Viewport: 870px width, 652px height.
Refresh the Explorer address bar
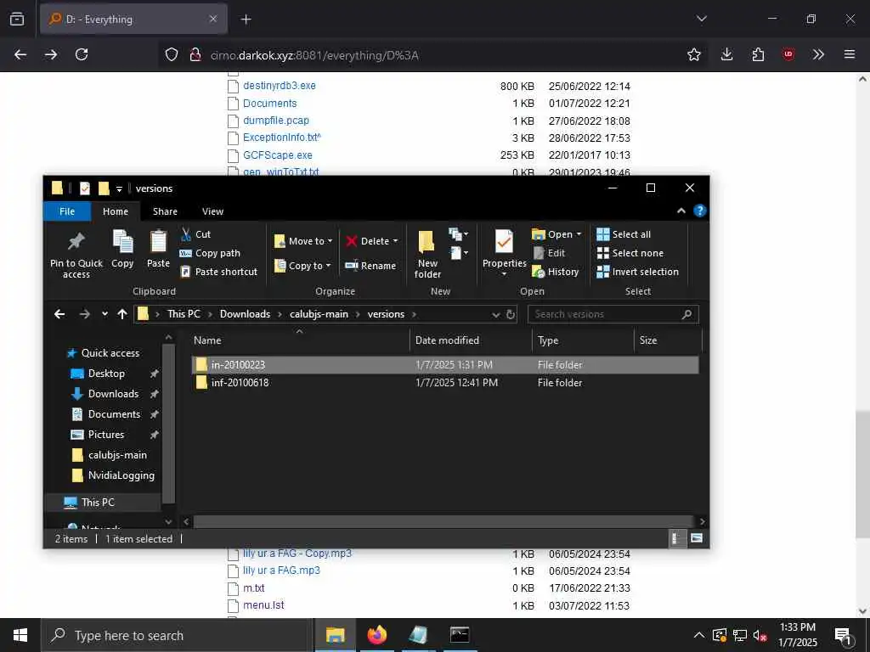coord(511,314)
